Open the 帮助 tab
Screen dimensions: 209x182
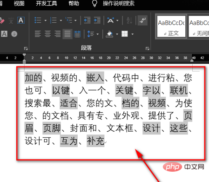pos(74,3)
